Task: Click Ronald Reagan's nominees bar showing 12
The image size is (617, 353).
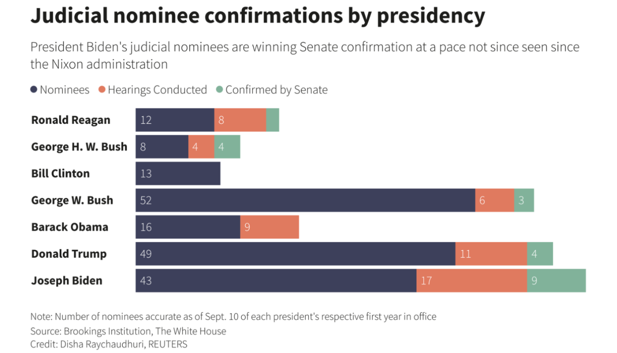Action: (175, 120)
